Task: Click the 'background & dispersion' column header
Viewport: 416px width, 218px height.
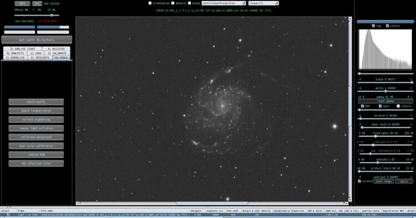Action: click(289, 211)
